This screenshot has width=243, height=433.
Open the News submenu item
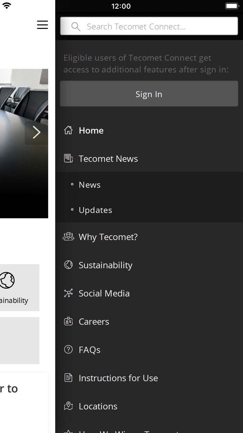click(149, 185)
